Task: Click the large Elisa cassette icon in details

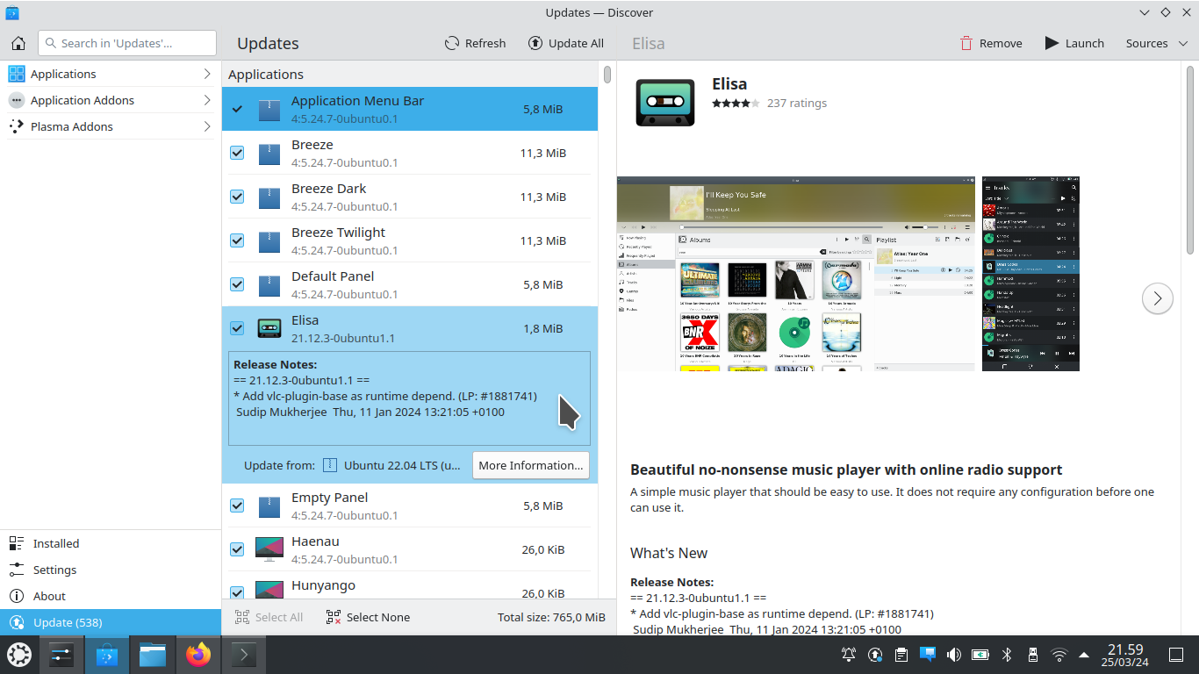Action: pos(664,103)
